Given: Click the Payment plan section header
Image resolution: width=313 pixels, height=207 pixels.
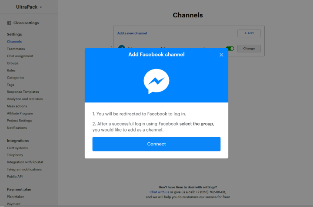Looking at the screenshot, I should click(19, 190).
